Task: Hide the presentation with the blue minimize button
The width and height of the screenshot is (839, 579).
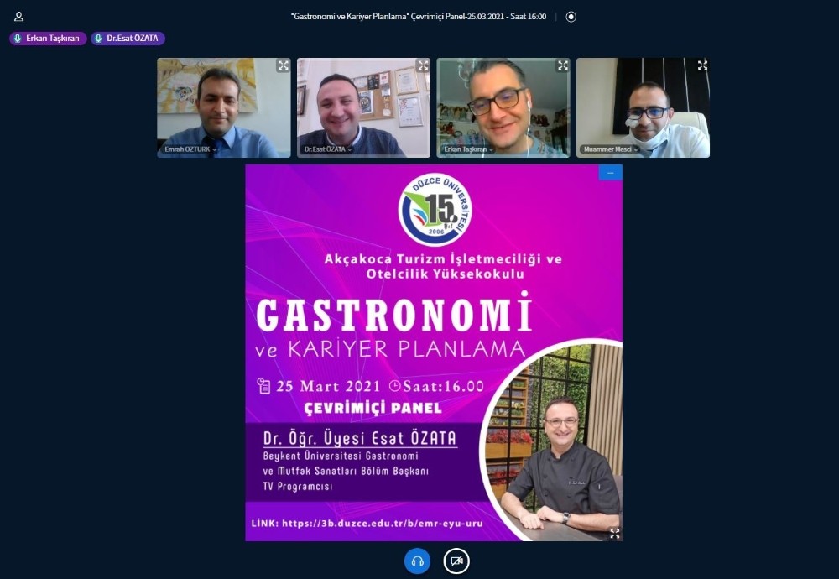Action: (x=610, y=172)
